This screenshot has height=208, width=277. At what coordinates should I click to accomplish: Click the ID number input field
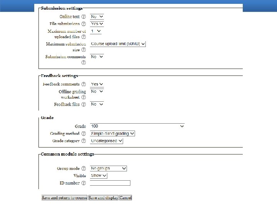110,183
